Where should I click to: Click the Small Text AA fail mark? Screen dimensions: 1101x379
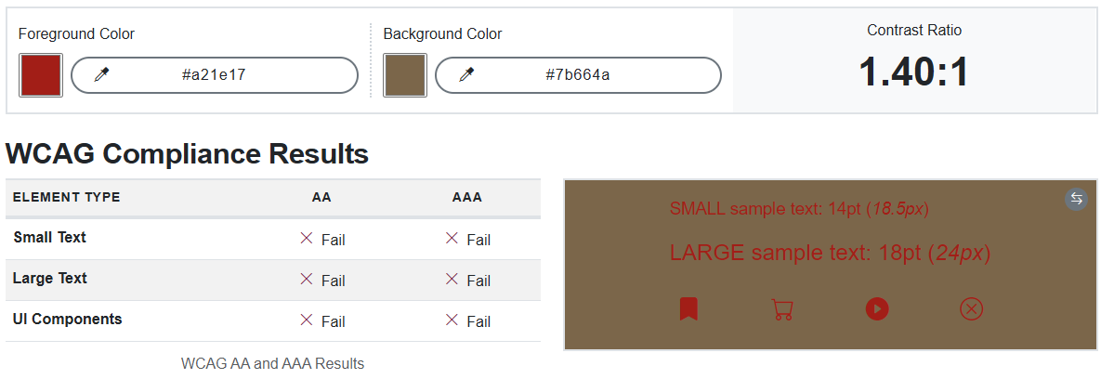307,239
